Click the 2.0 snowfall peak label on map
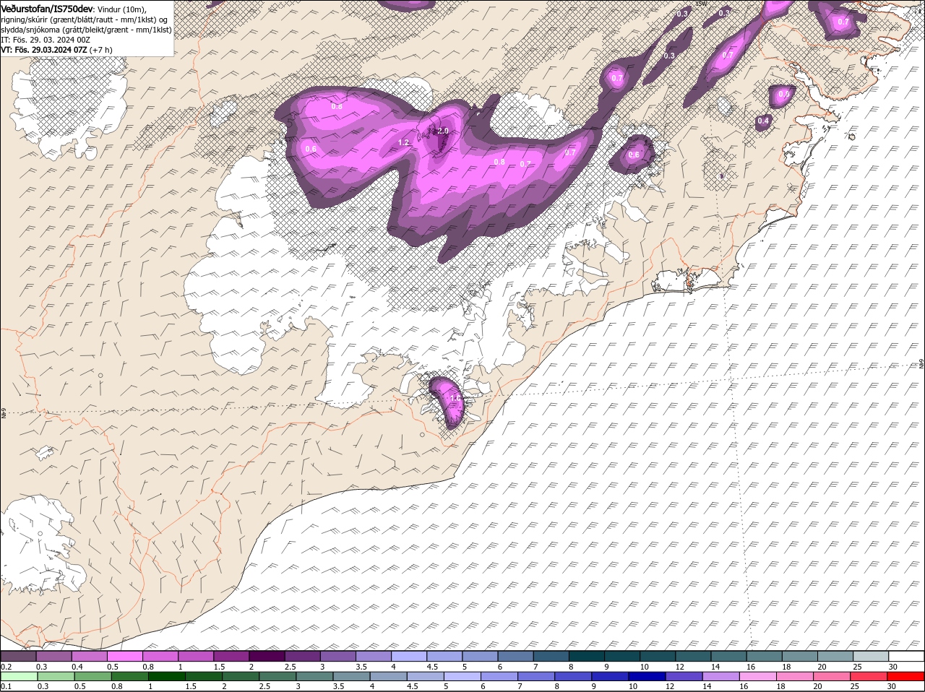The image size is (925, 692). pos(443,131)
